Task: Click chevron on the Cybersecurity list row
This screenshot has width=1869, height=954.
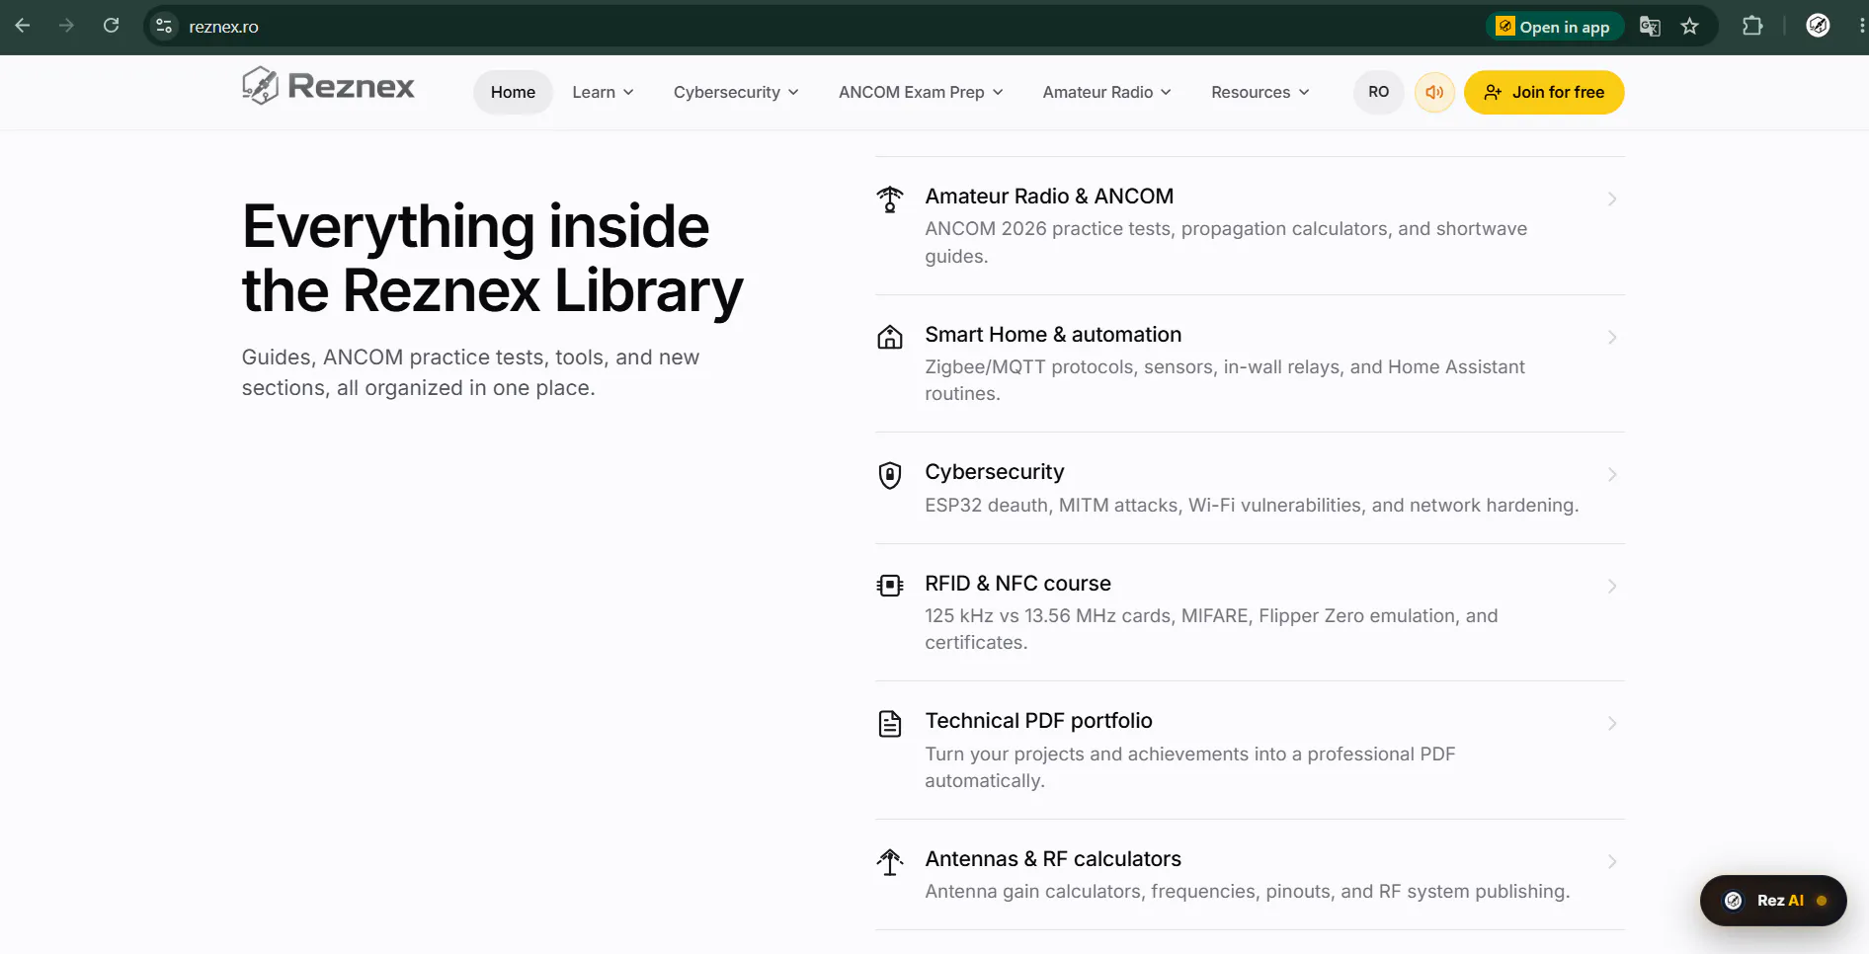Action: (1612, 474)
